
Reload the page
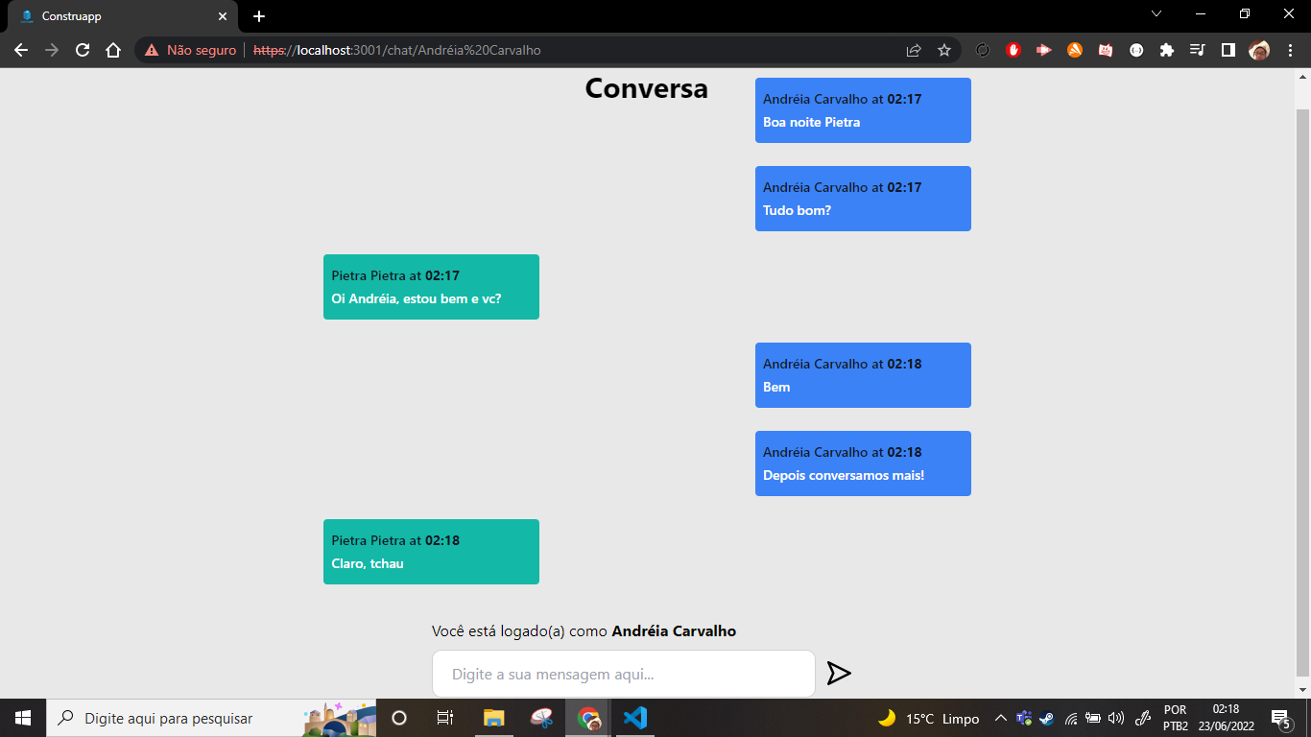pos(83,50)
